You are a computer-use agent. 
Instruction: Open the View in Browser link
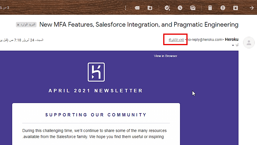click(166, 56)
